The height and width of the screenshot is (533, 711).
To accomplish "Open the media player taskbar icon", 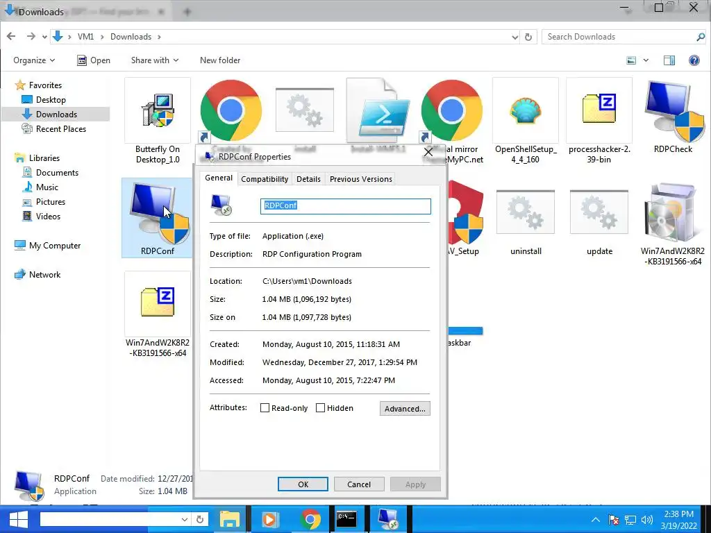I will pos(270,519).
